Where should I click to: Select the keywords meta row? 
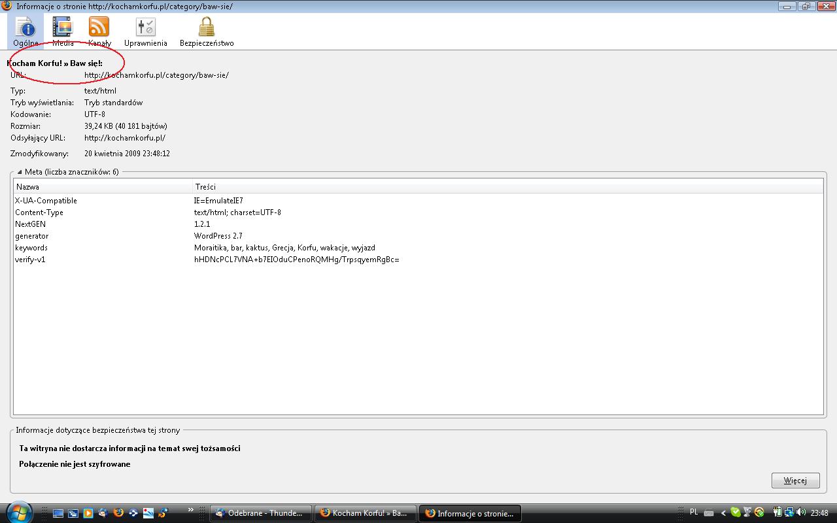418,248
